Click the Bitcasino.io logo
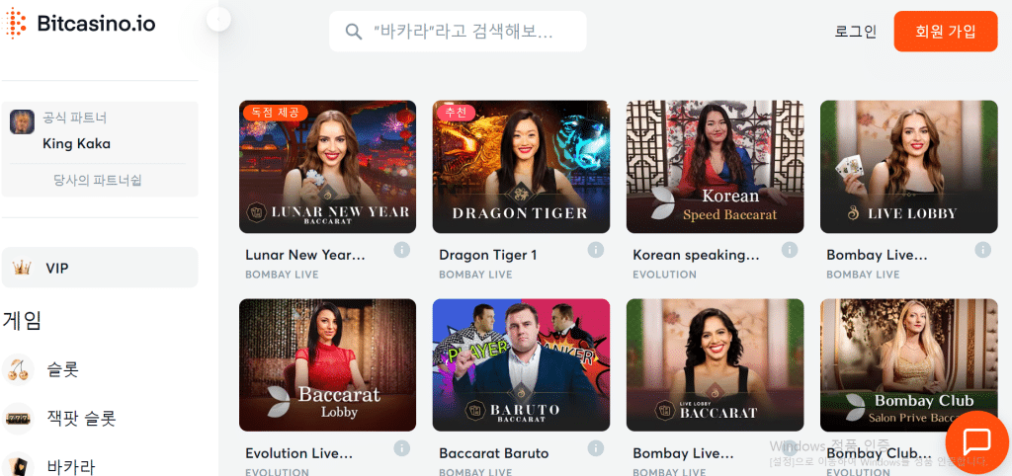Viewport: 1012px width, 476px height. coord(79,24)
